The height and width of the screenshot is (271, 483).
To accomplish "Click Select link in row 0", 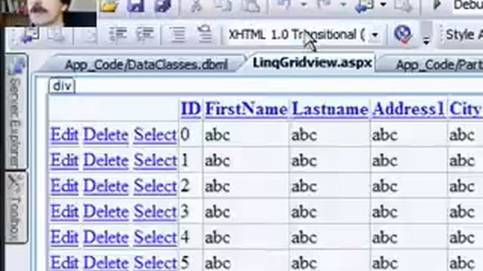I will pyautogui.click(x=155, y=135).
